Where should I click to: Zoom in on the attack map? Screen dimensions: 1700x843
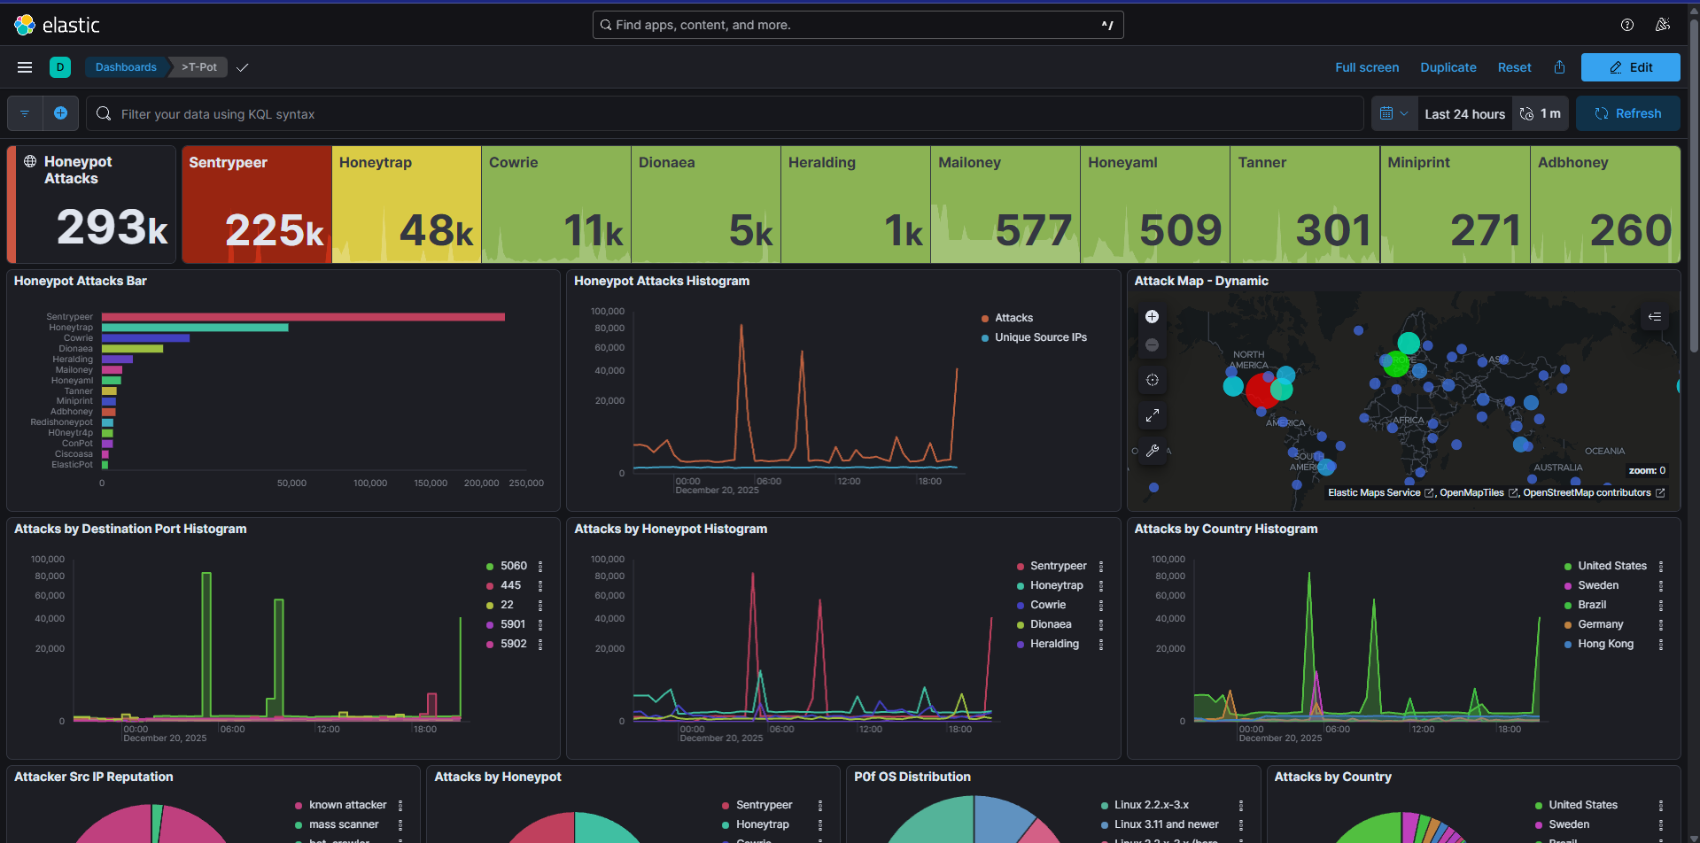click(1152, 317)
